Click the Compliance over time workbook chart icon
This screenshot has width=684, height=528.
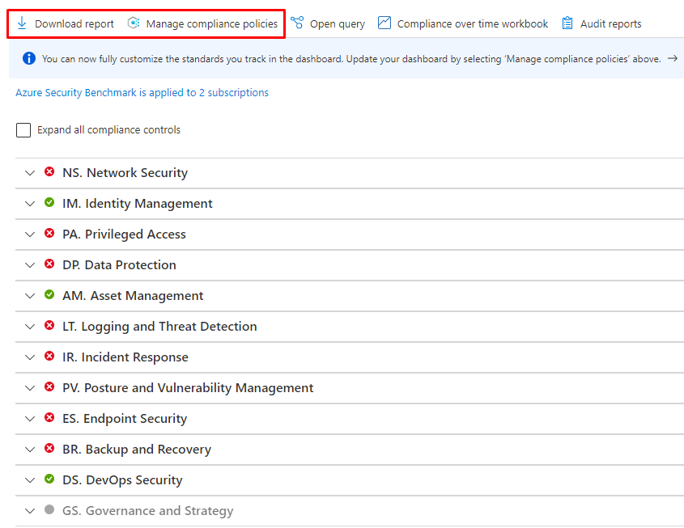pyautogui.click(x=384, y=23)
